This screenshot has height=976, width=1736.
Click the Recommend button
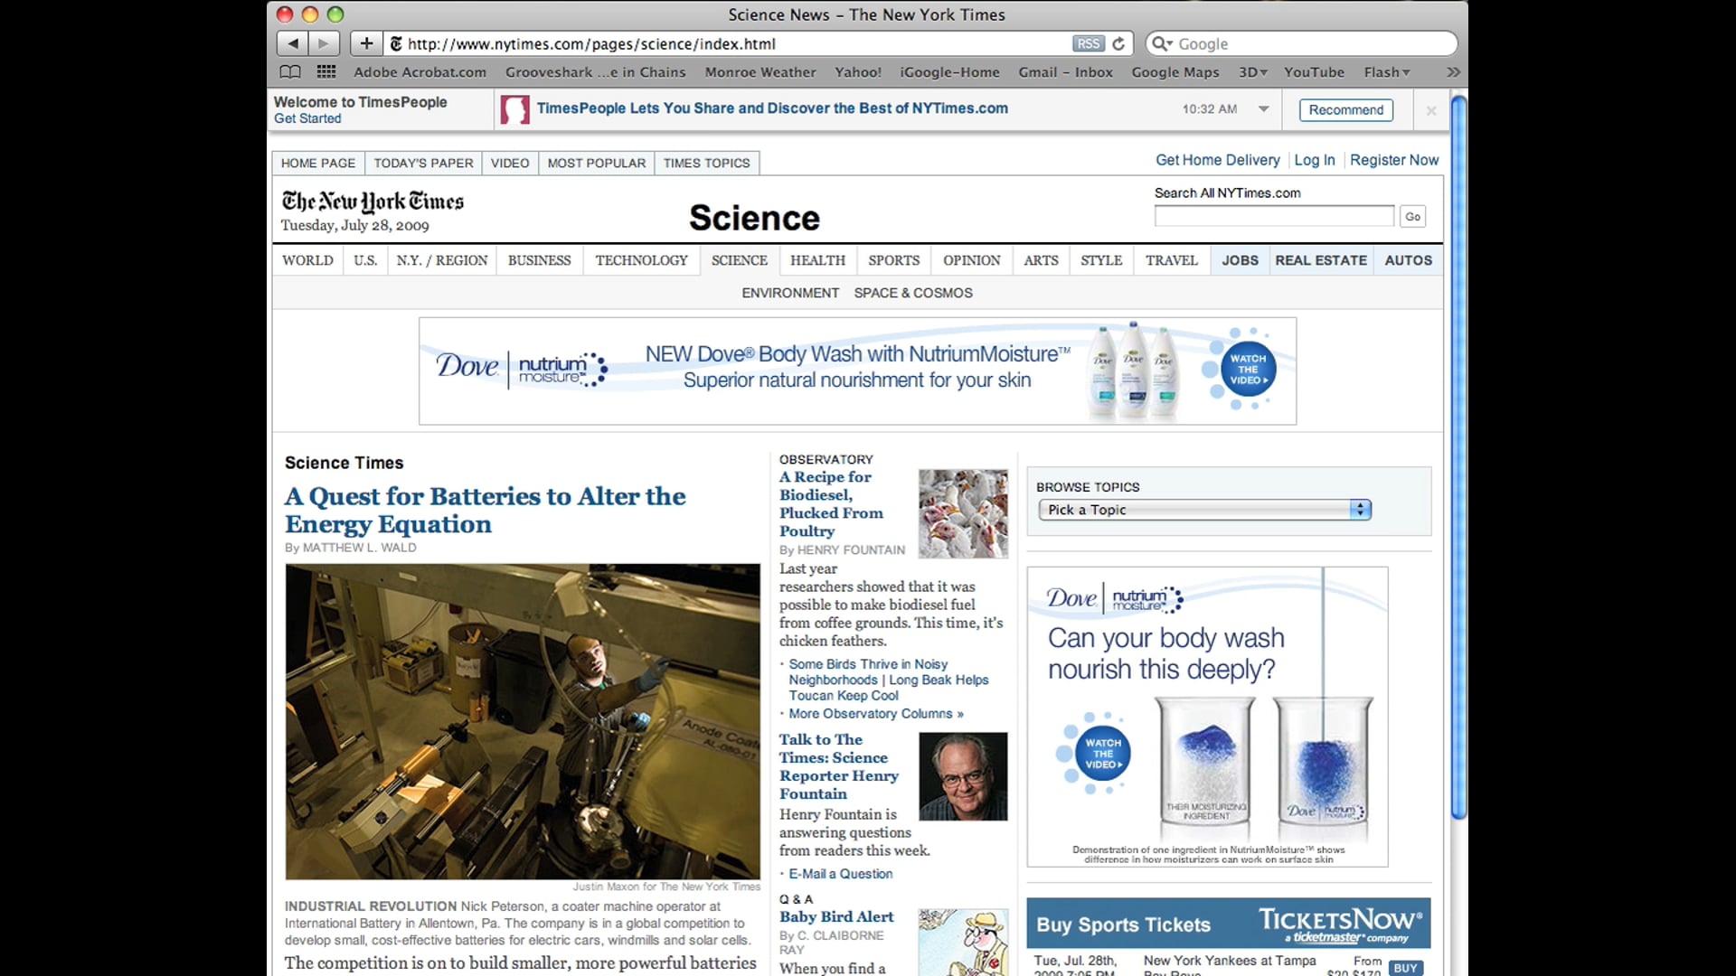point(1345,110)
